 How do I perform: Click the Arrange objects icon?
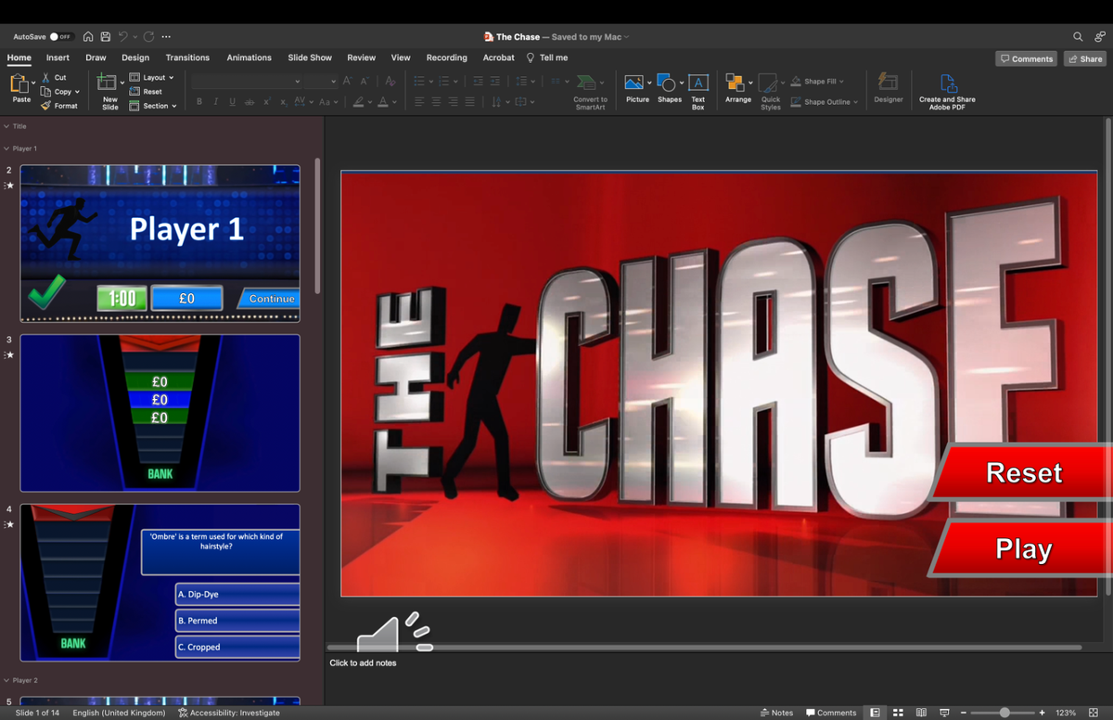735,83
